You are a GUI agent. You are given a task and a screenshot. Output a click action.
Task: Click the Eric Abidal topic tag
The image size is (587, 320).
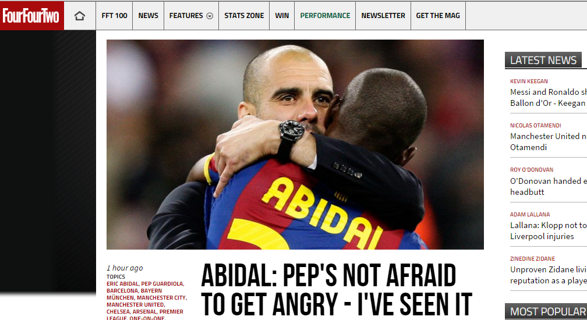122,284
